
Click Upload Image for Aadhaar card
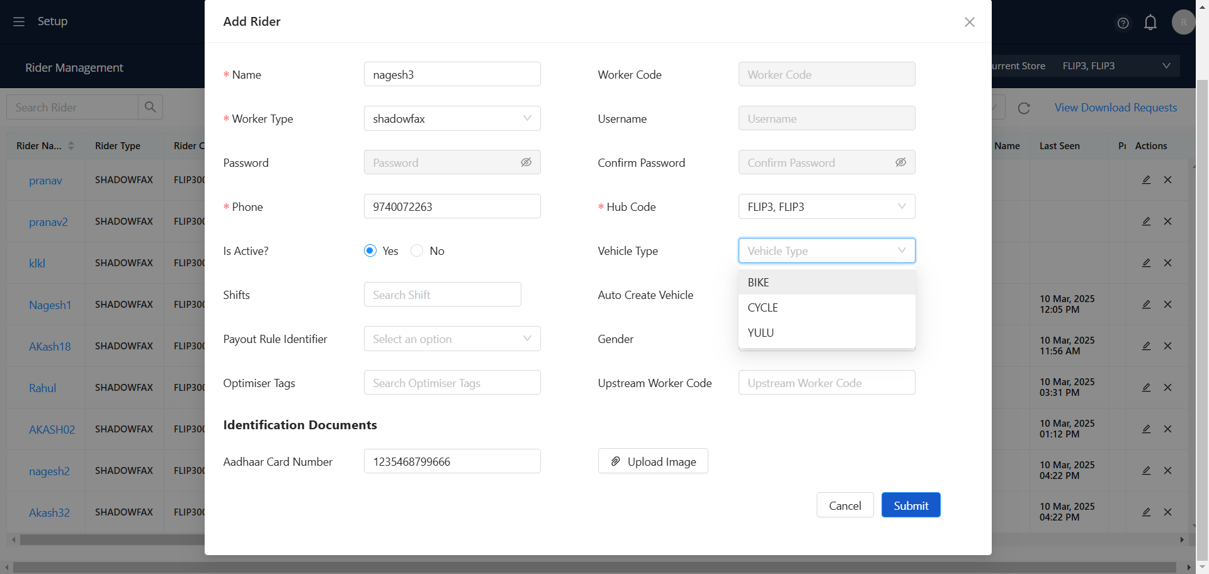pos(653,461)
